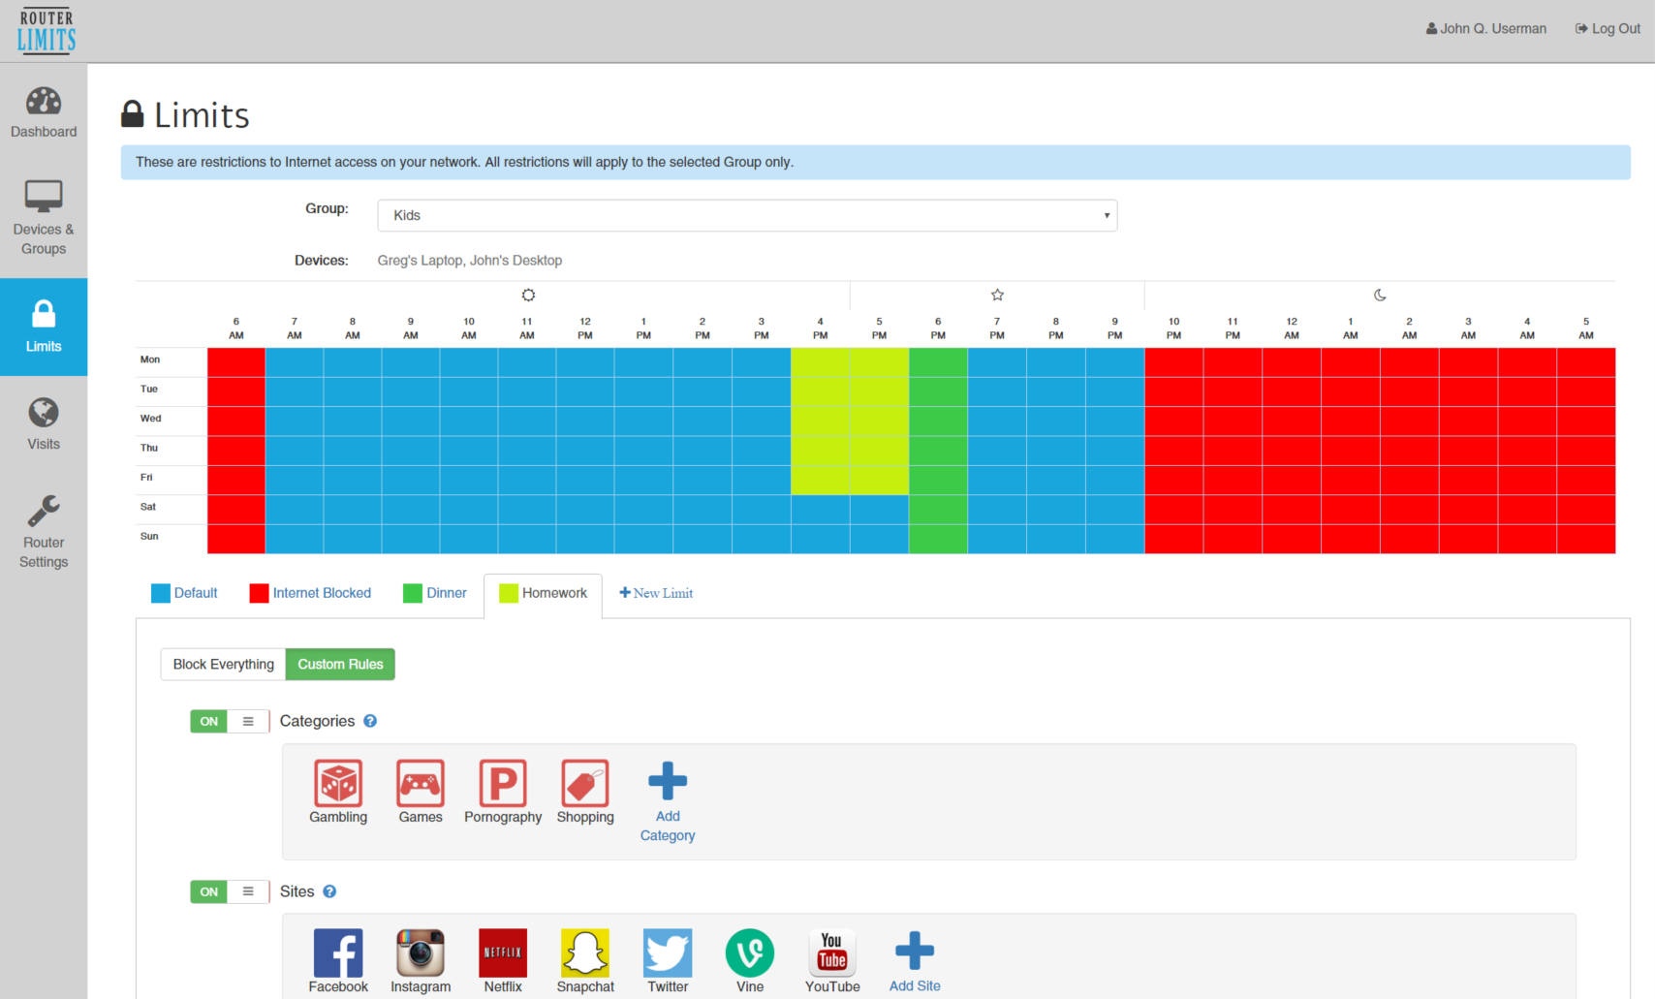Click the Netflix site icon
The image size is (1655, 999).
point(503,953)
